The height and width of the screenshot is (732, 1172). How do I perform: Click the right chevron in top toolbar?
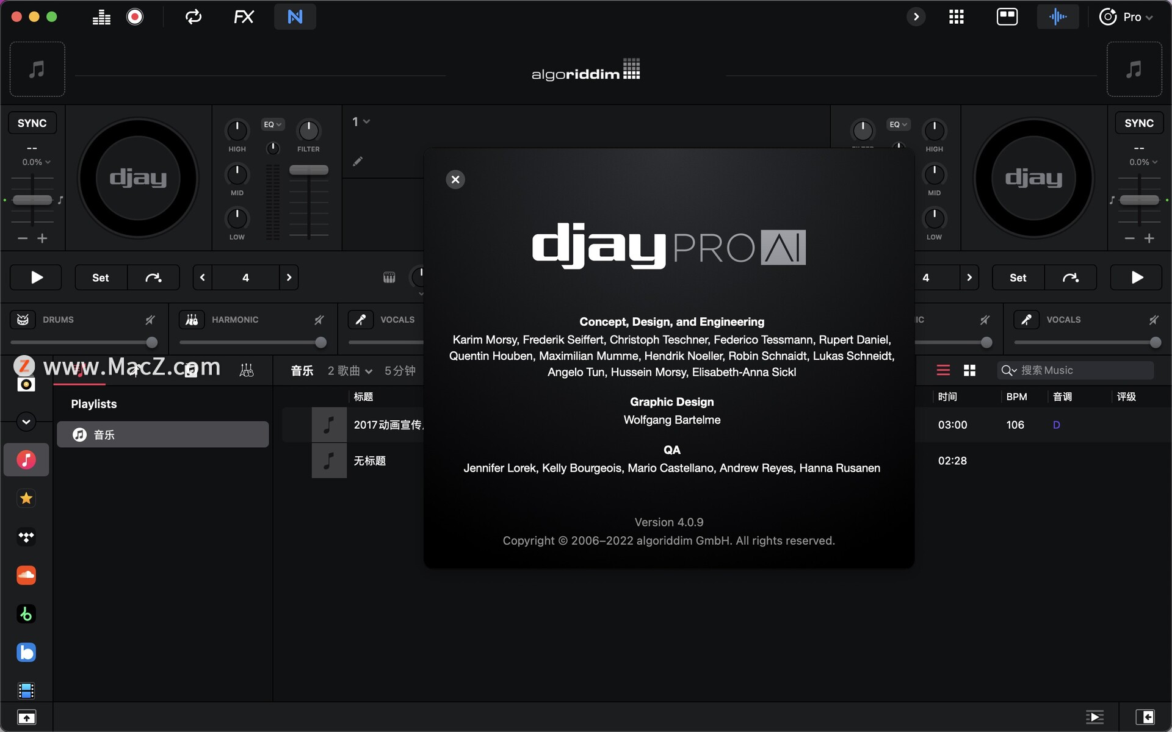coord(916,17)
